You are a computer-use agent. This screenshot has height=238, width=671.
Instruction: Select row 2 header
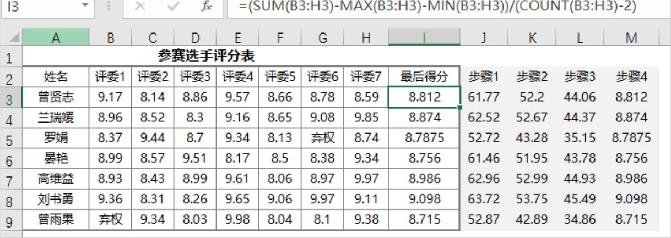(11, 77)
